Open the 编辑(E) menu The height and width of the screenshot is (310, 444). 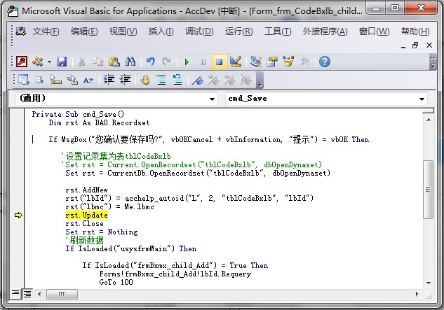[x=84, y=31]
